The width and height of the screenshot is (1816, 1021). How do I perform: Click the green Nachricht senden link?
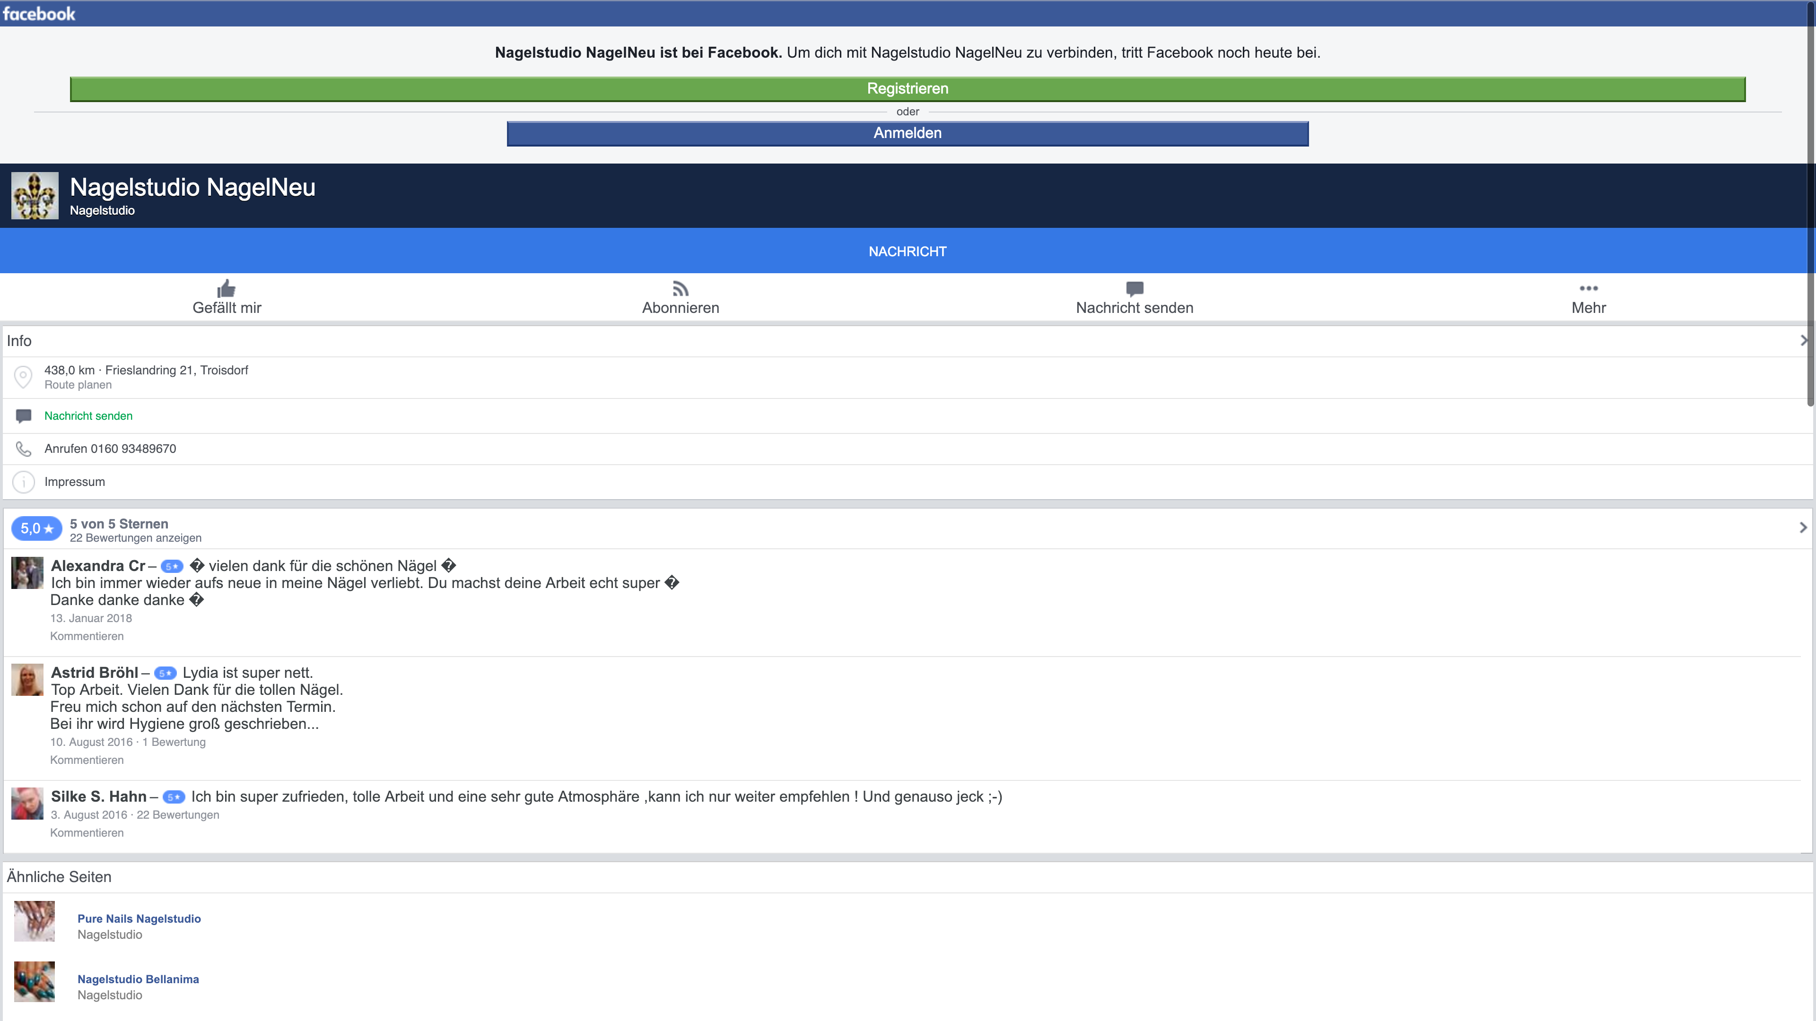[x=88, y=416]
